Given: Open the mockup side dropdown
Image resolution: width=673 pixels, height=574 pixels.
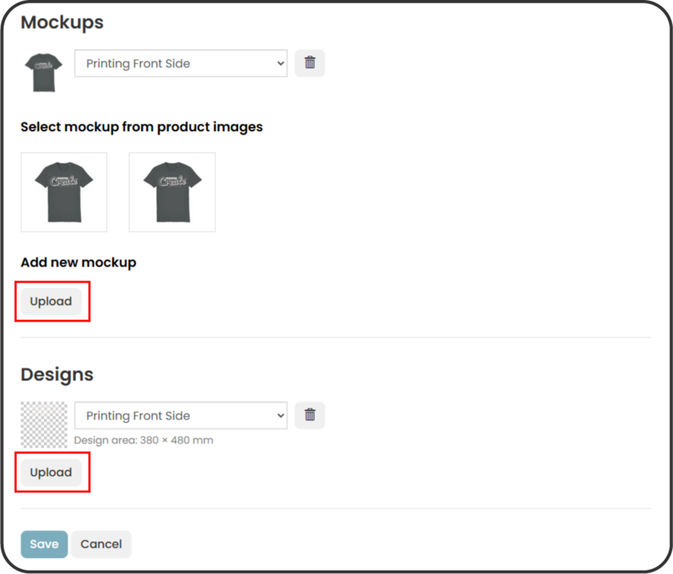Looking at the screenshot, I should click(x=180, y=63).
